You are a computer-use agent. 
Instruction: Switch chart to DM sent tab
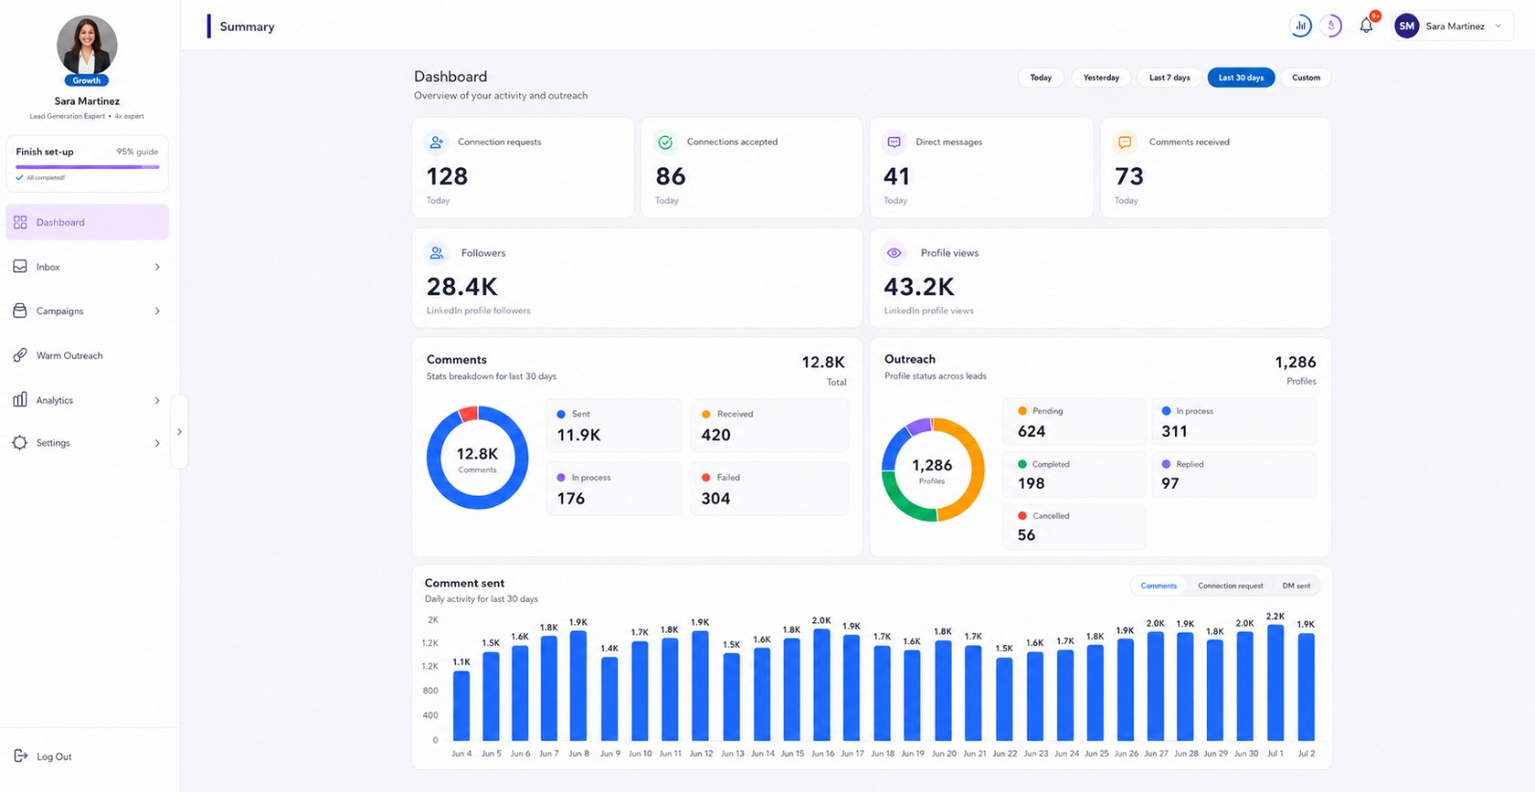(1296, 586)
